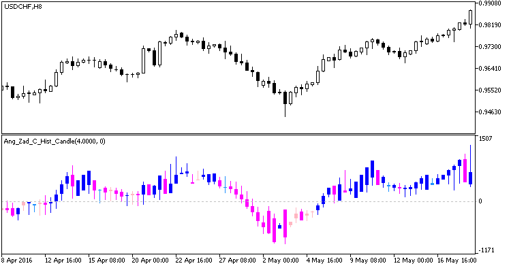The width and height of the screenshot is (511, 268).
Task: Click price level 0.94630
Action: pyautogui.click(x=489, y=112)
